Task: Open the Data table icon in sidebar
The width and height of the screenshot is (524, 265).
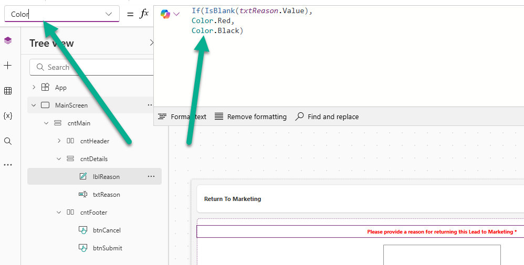Action: click(x=8, y=91)
